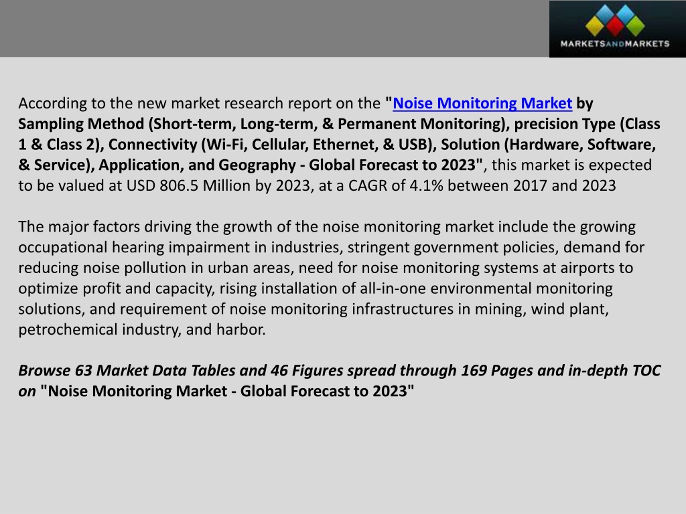Click the 'Browse 63 Market Data Tables' line
Screen dimensions: 686x514
tap(340, 371)
